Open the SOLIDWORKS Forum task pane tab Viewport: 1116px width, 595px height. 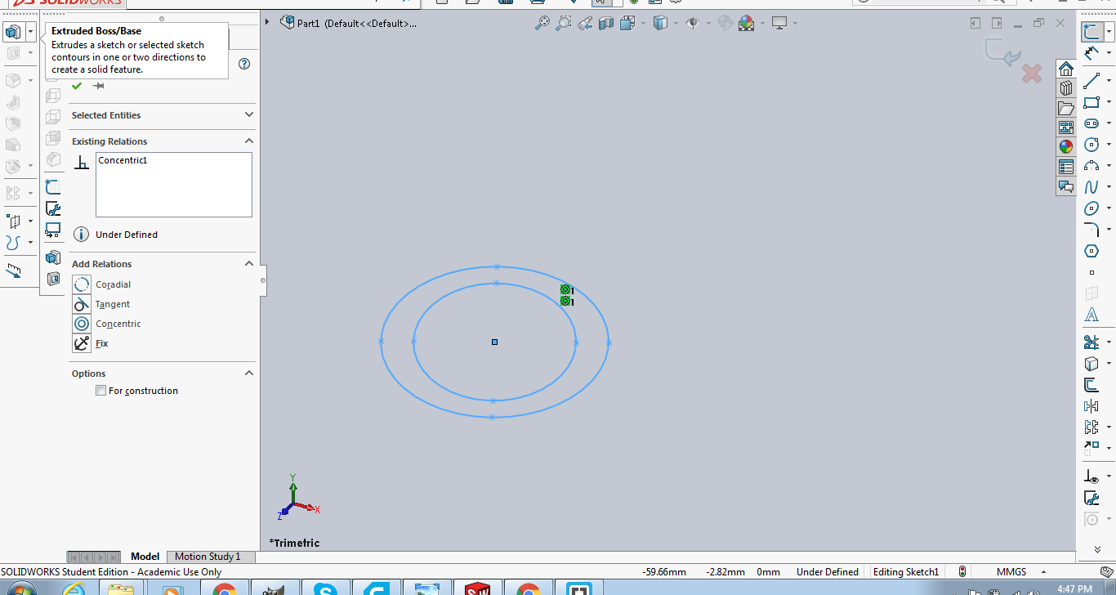[1066, 186]
